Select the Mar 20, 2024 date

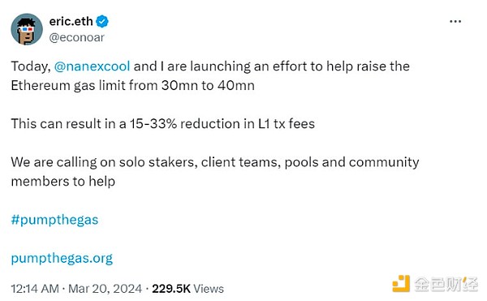tap(105, 289)
